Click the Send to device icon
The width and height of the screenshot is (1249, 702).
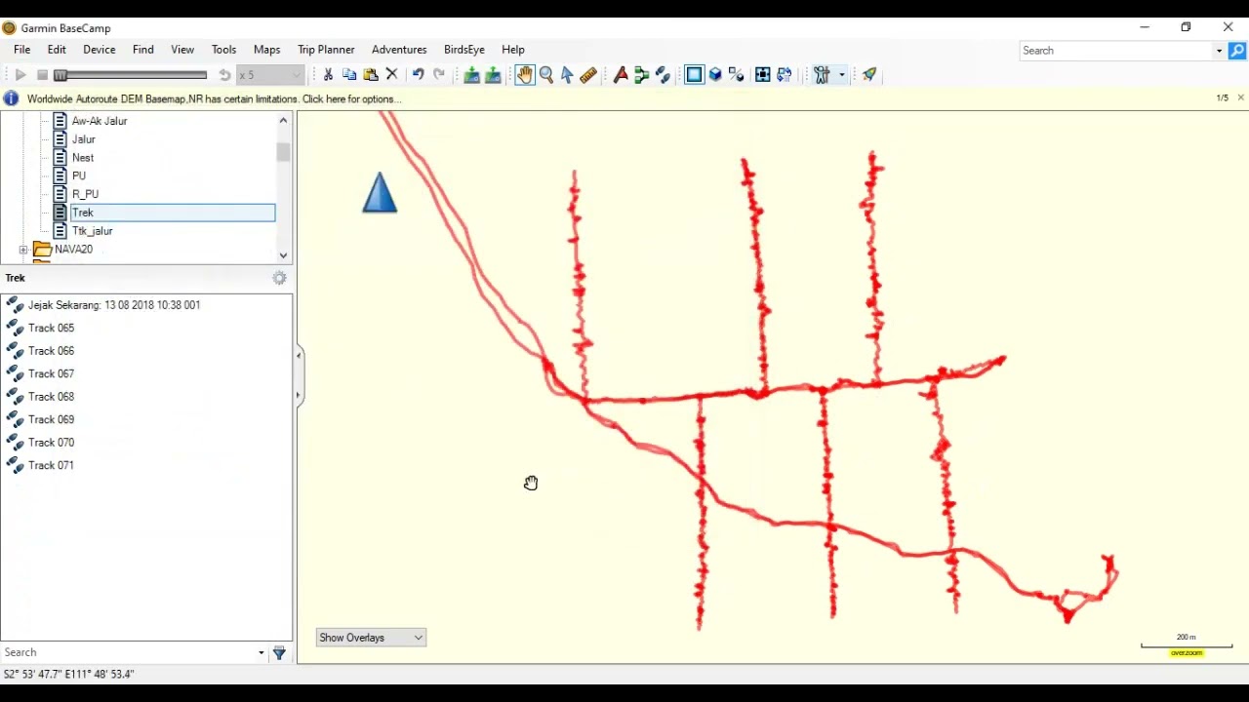[x=471, y=75]
